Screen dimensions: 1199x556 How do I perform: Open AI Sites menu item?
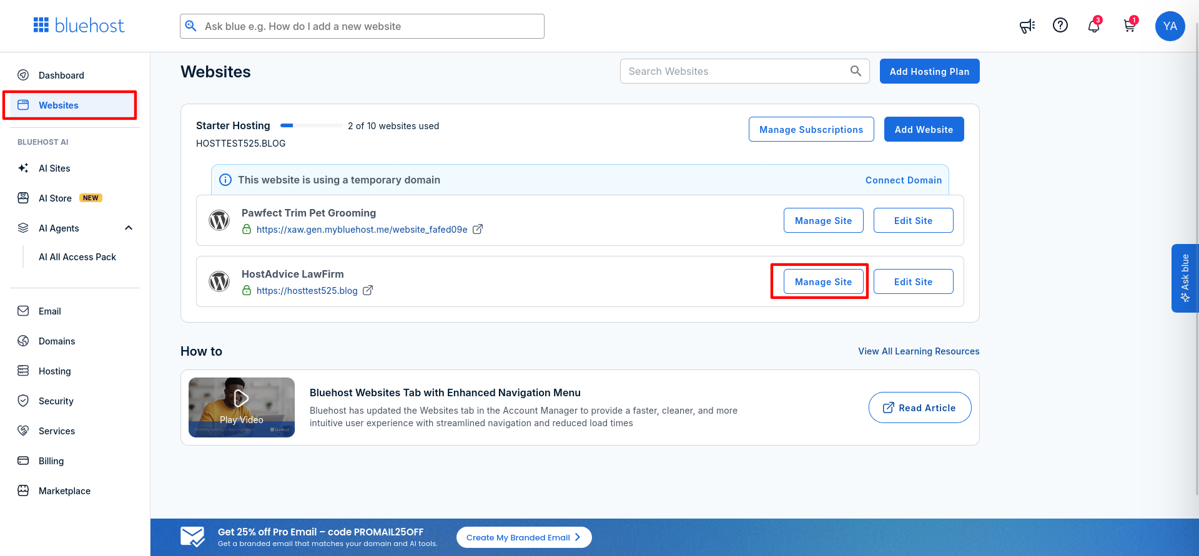point(54,168)
